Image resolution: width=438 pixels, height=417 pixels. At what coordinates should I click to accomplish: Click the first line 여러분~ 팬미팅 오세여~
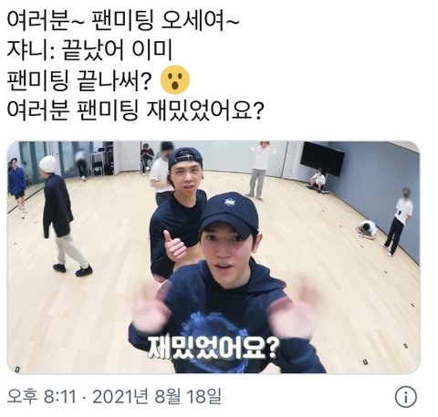123,22
